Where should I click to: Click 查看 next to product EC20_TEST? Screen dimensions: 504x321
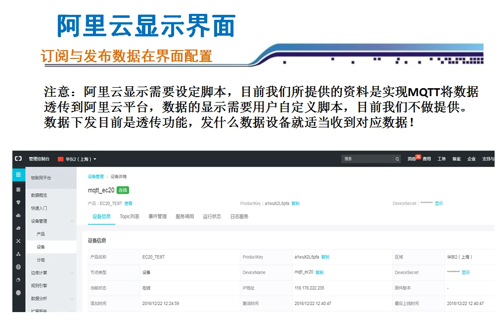pyautogui.click(x=128, y=204)
